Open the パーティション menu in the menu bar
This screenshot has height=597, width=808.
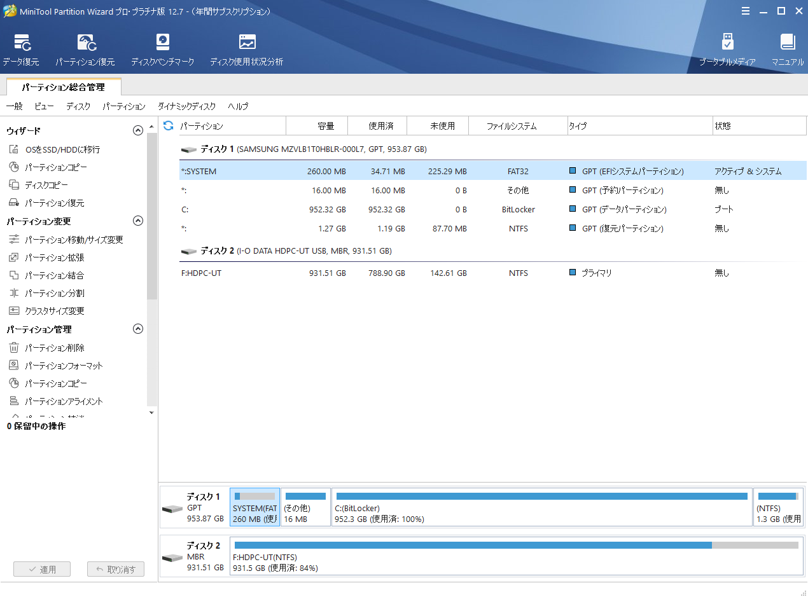pyautogui.click(x=124, y=106)
